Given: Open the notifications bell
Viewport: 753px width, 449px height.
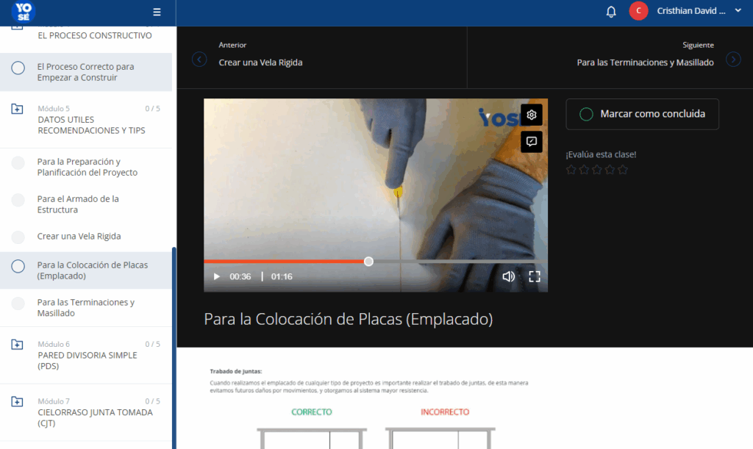Looking at the screenshot, I should tap(611, 12).
